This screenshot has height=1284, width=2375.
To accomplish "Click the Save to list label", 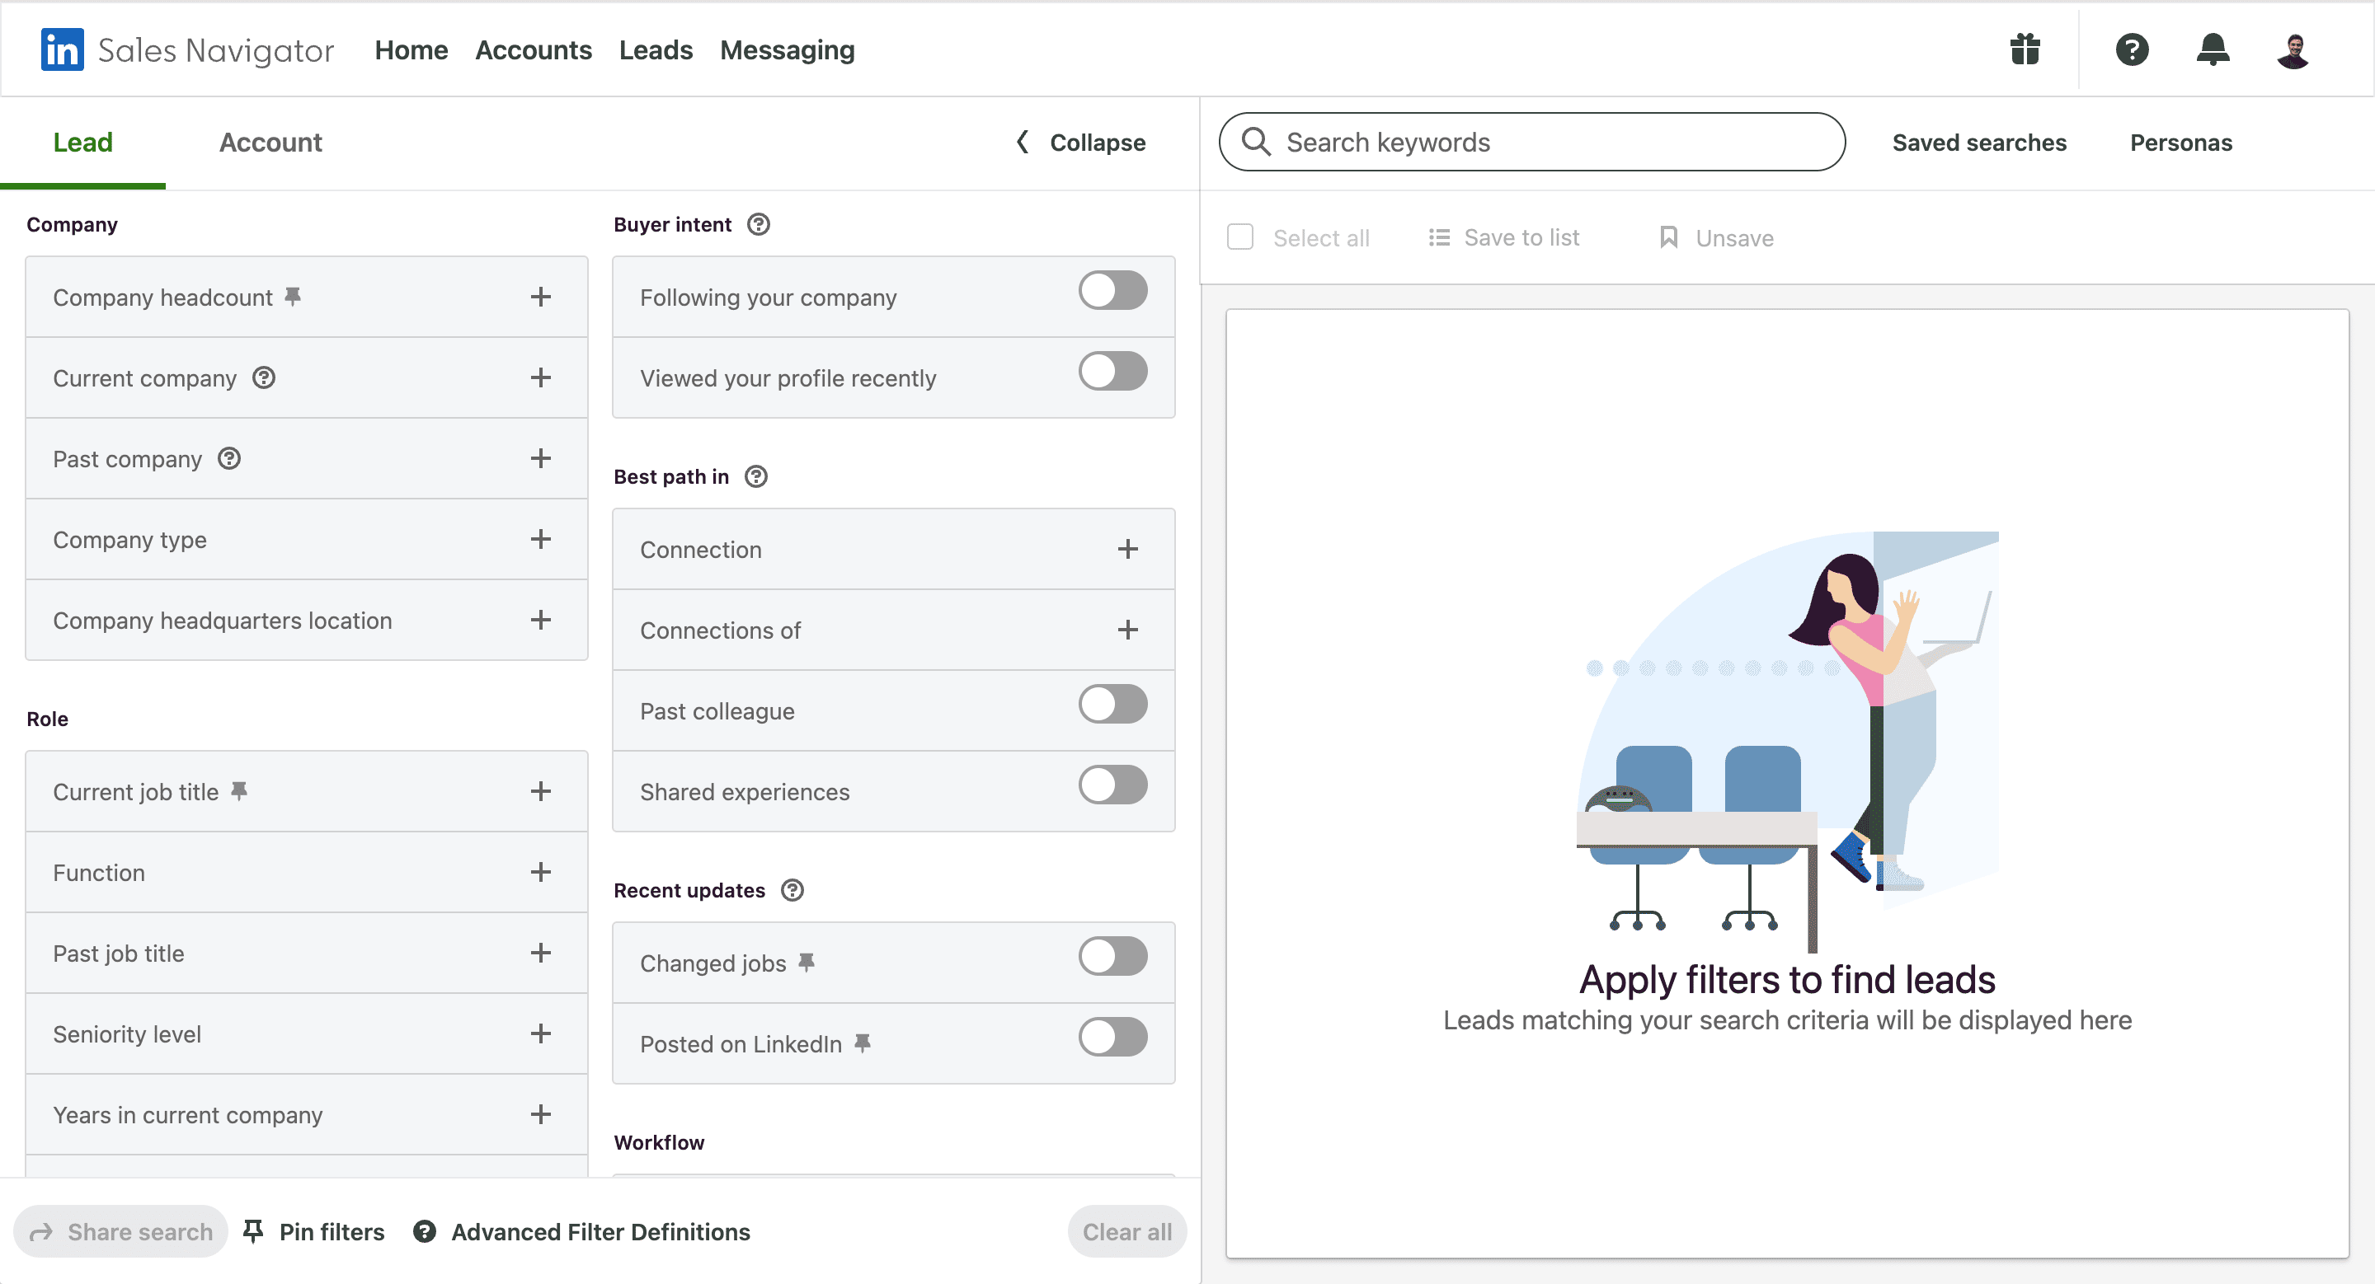I will click(1521, 237).
